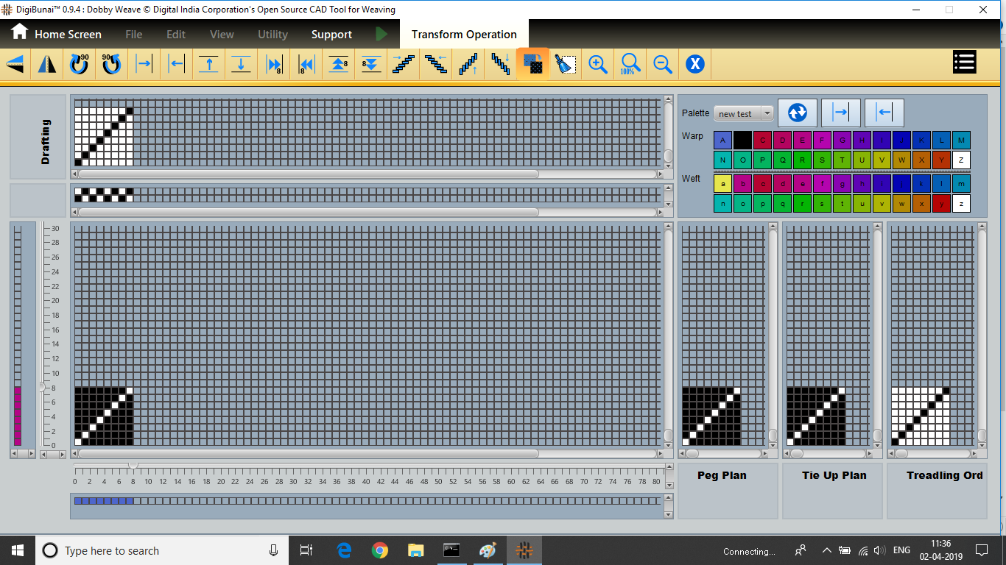
Task: Close transform mode with blue X icon
Action: point(695,65)
